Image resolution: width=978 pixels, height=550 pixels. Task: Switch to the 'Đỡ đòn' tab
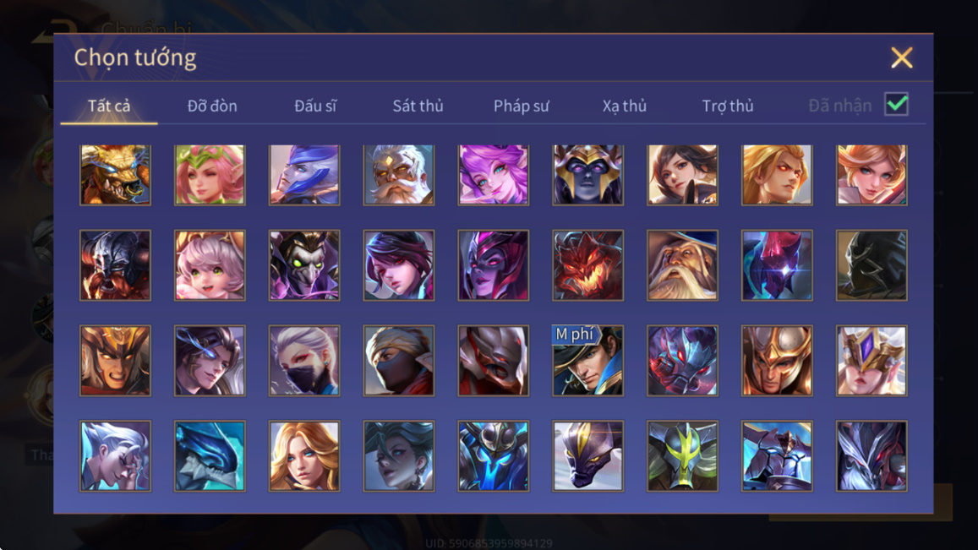pyautogui.click(x=212, y=106)
